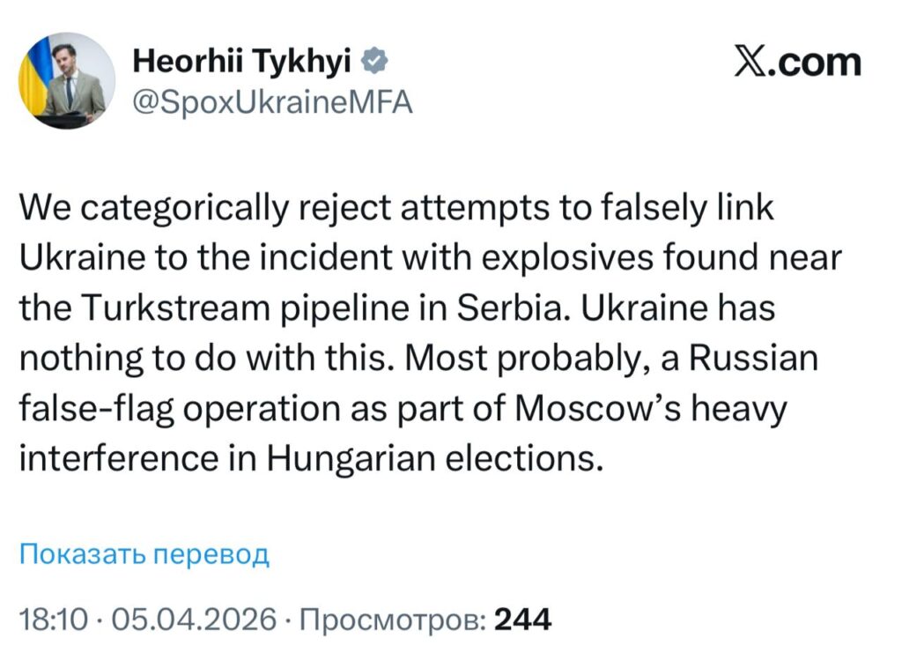
Task: Click the 18:10 post time
Action: [53, 619]
